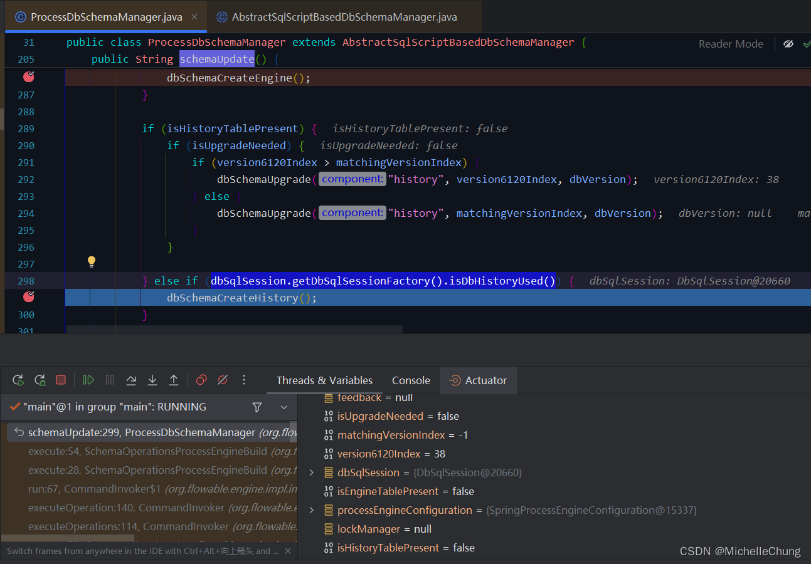This screenshot has height=564, width=811.
Task: Select the feedback = null variable
Action: pyautogui.click(x=368, y=398)
